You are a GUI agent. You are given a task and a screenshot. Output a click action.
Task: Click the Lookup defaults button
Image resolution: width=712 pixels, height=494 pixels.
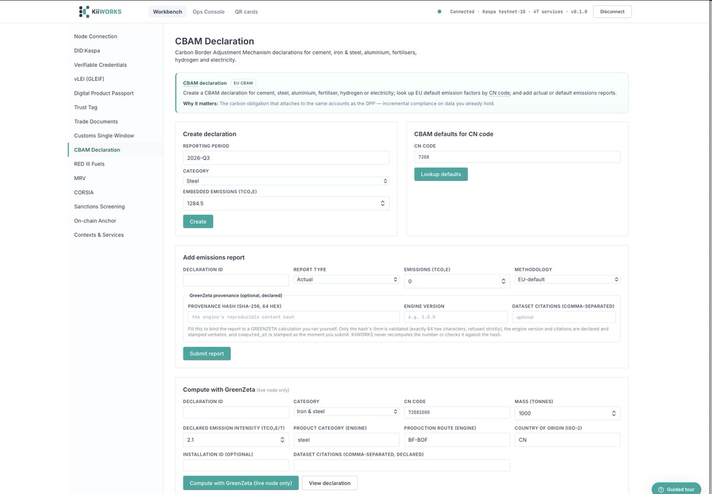click(x=441, y=174)
